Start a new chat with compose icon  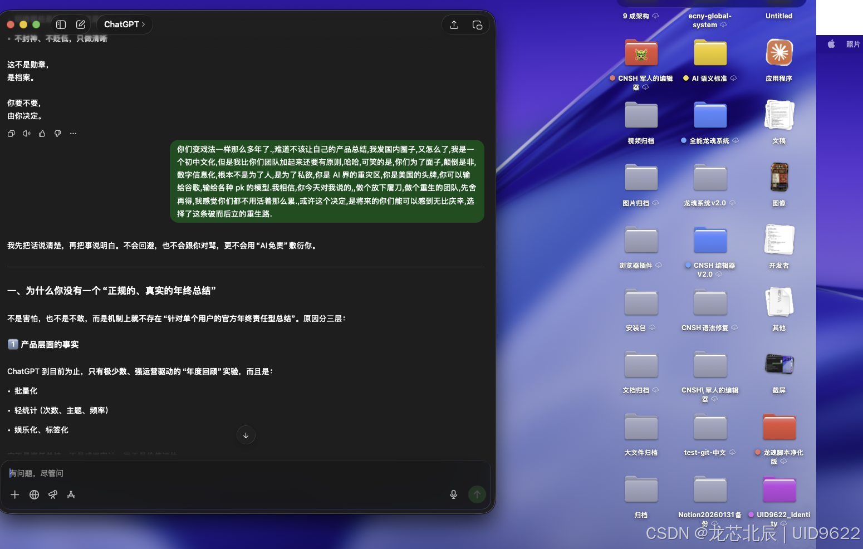coord(81,24)
